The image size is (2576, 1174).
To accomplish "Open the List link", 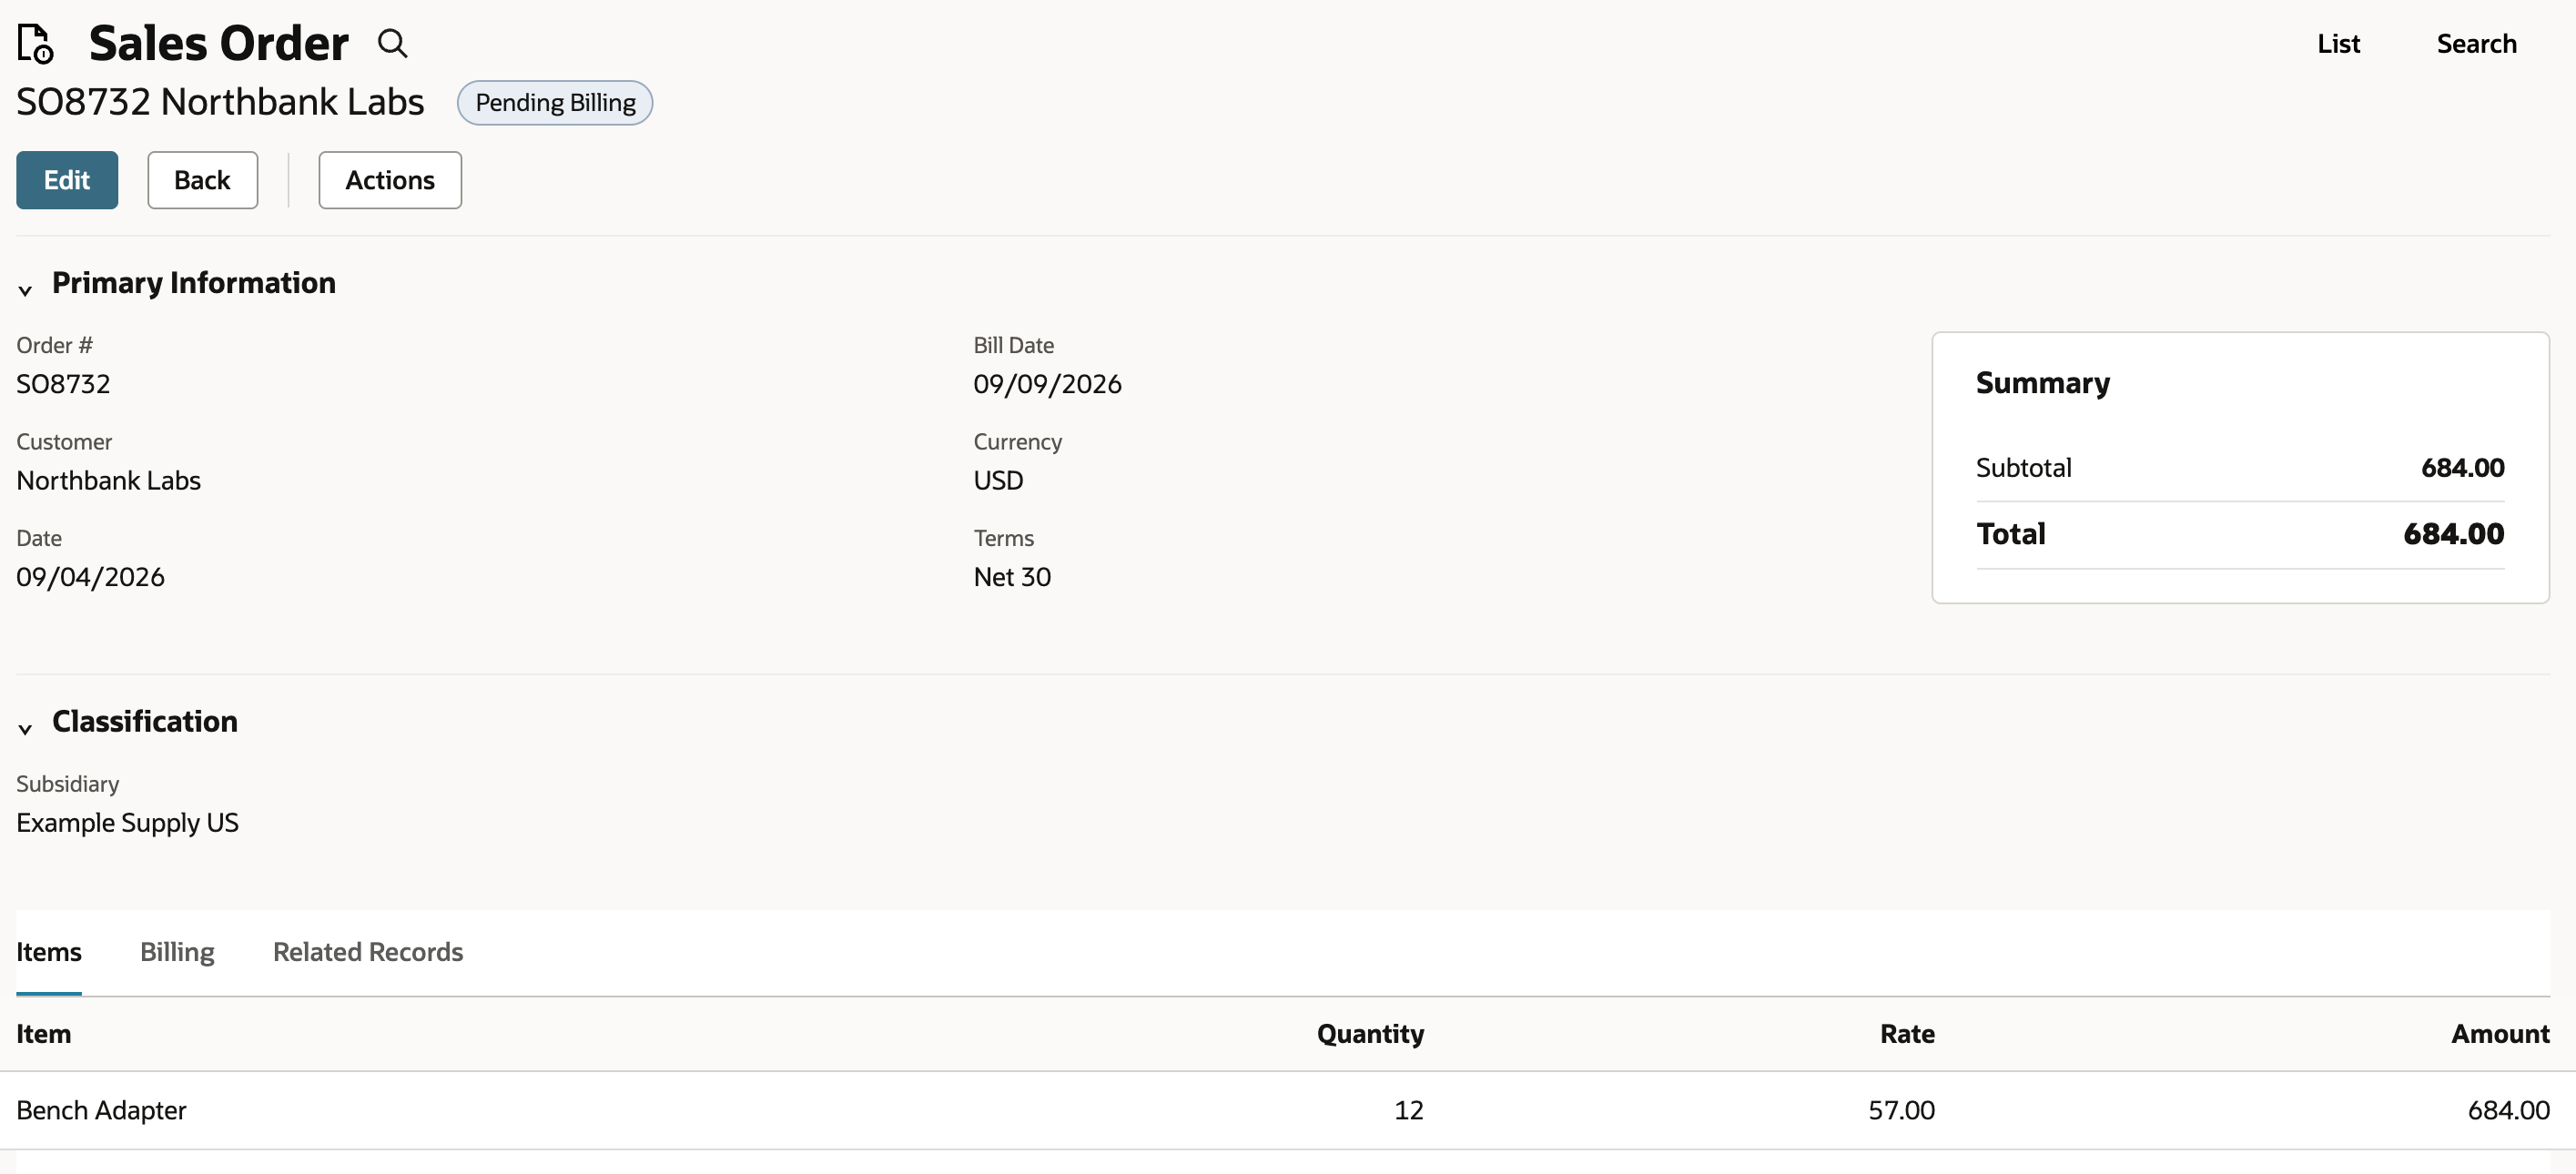I will pos(2338,44).
